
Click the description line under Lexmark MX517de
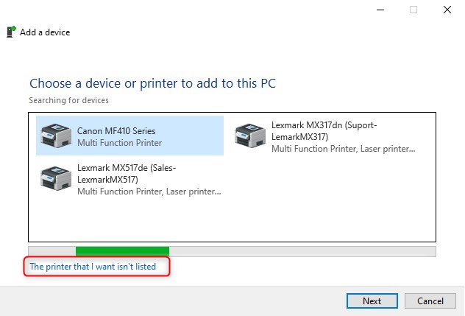coord(149,192)
